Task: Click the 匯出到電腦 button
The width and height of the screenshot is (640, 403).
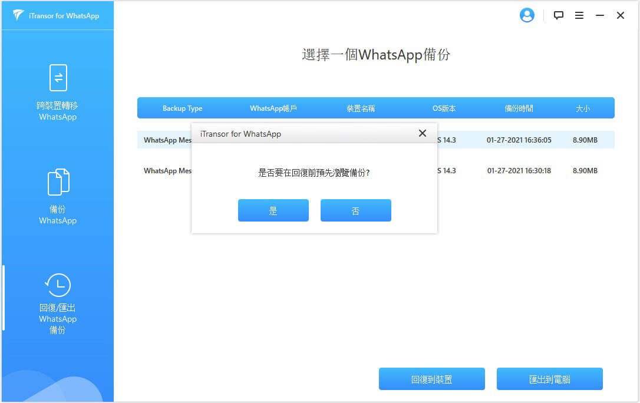Action: click(549, 379)
